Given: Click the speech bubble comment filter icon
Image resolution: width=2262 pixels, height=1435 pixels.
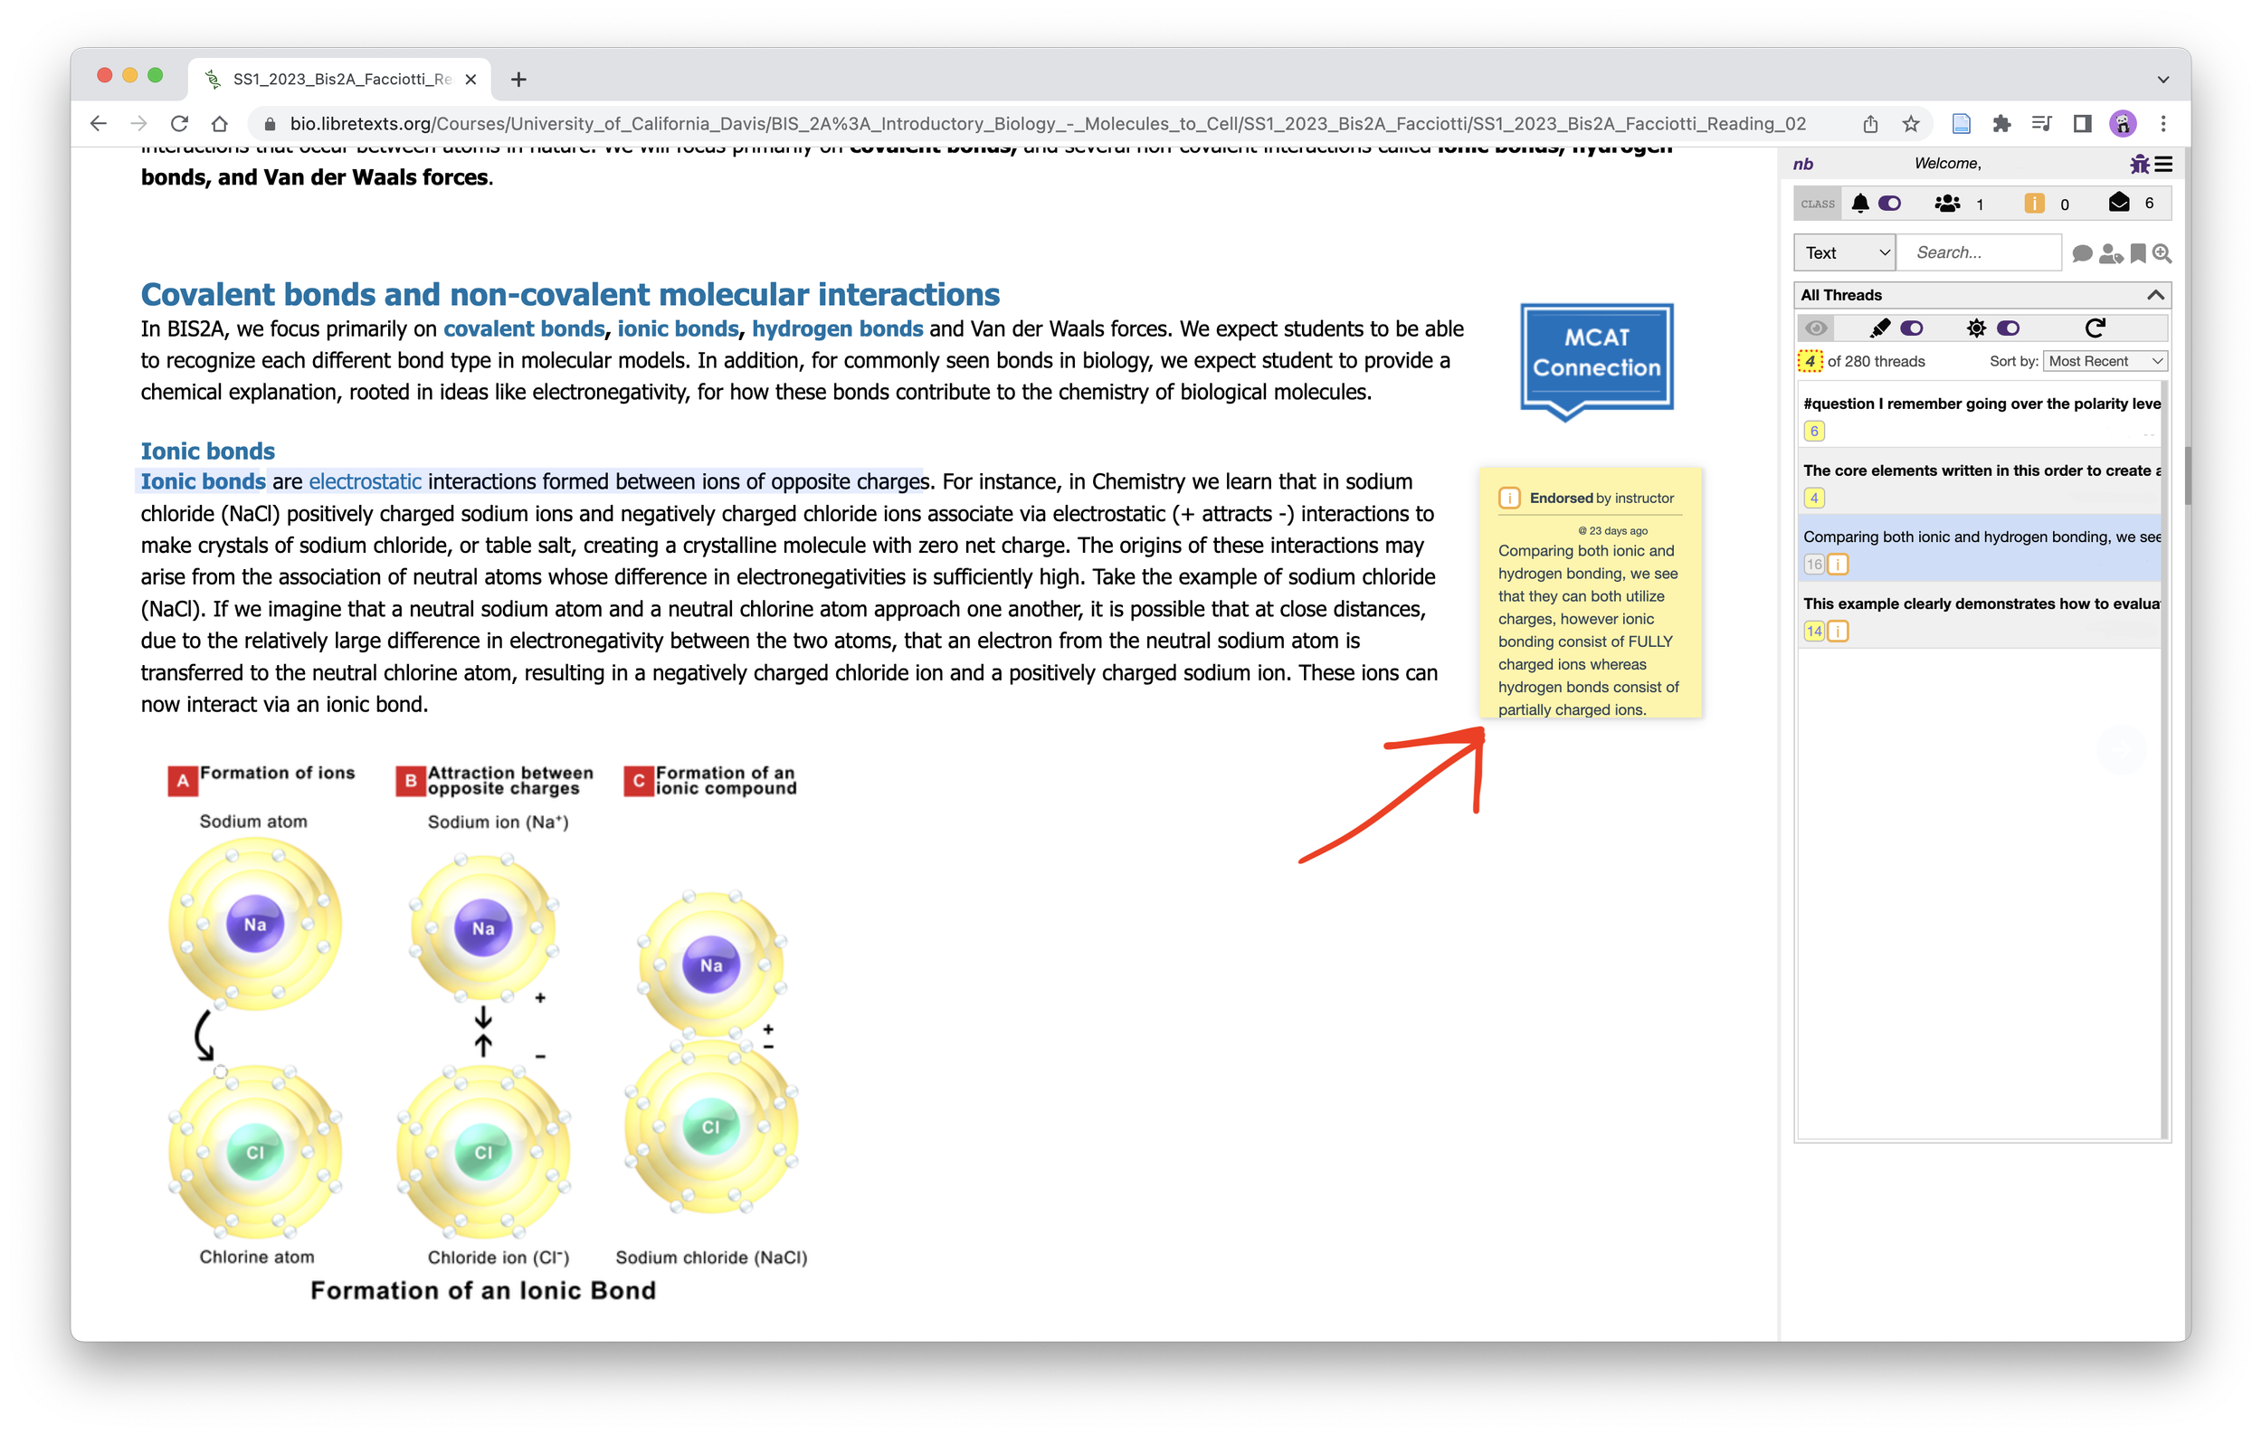Looking at the screenshot, I should [x=2082, y=252].
